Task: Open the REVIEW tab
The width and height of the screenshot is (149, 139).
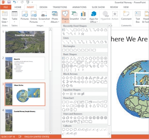Action: 114,7
